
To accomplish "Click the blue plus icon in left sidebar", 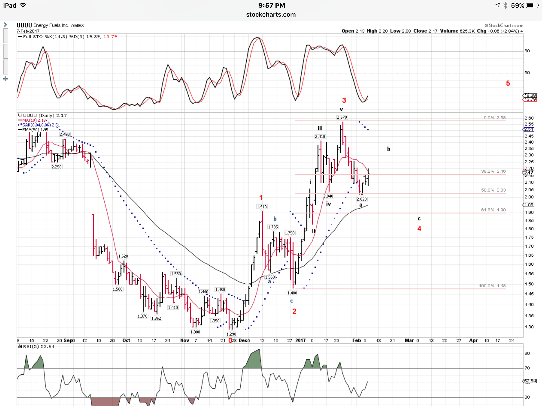I will (5, 79).
